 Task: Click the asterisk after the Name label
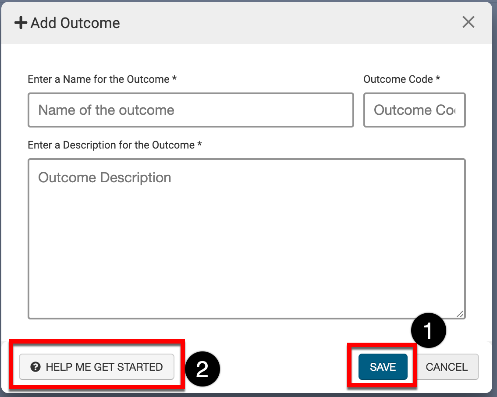click(x=174, y=79)
